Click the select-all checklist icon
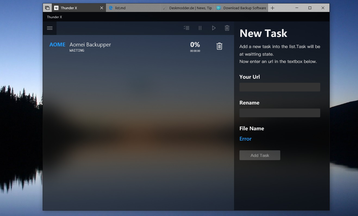Image resolution: width=358 pixels, height=216 pixels. (186, 28)
